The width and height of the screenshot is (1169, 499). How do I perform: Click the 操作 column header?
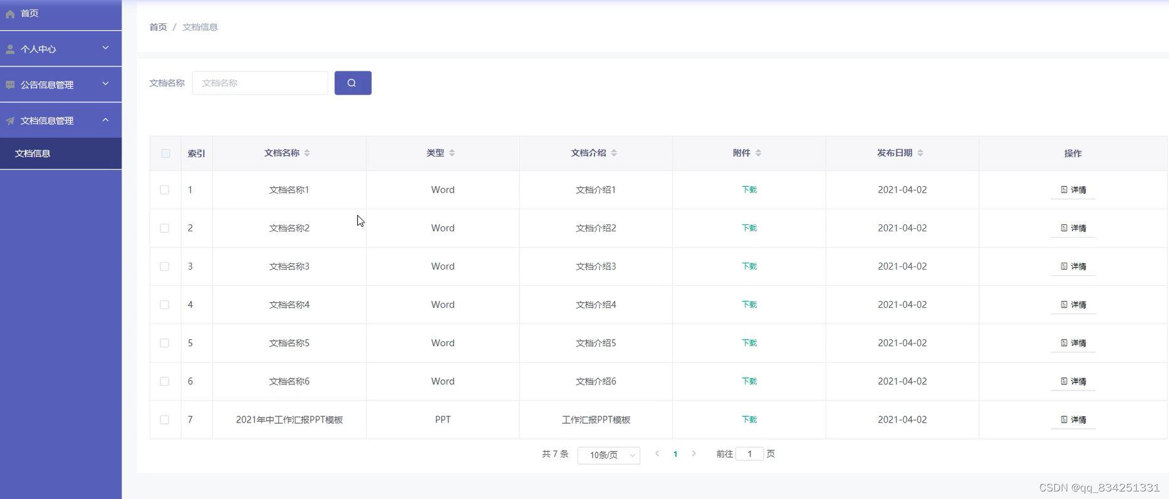click(x=1073, y=153)
